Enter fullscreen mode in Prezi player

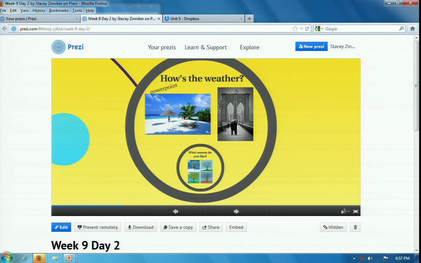(356, 211)
